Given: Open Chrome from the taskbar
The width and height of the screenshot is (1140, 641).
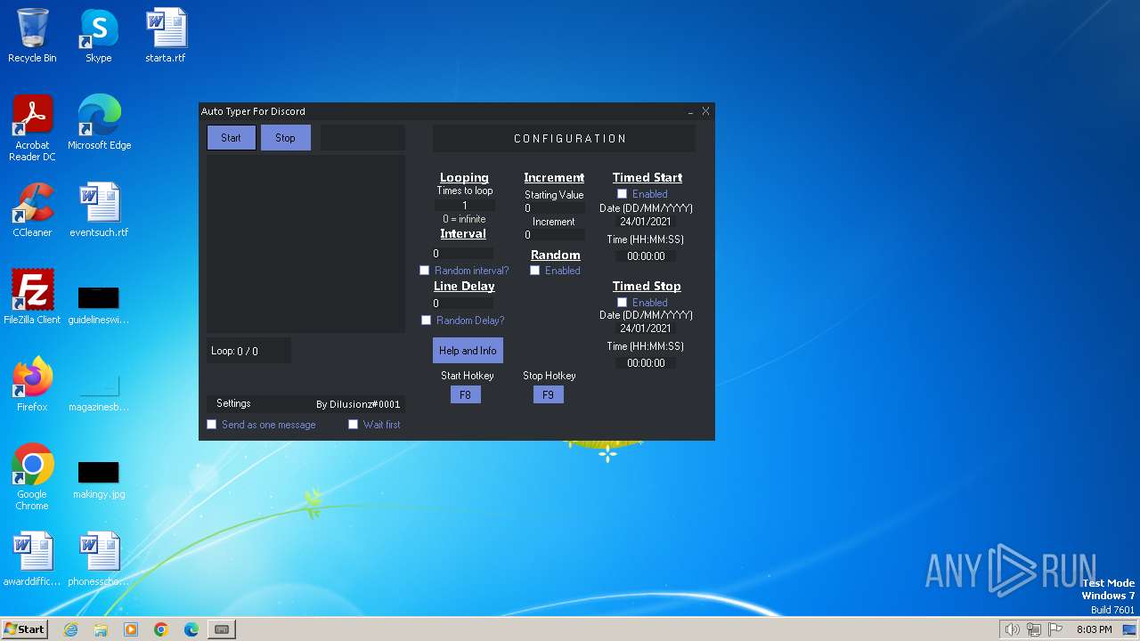Looking at the screenshot, I should [161, 629].
